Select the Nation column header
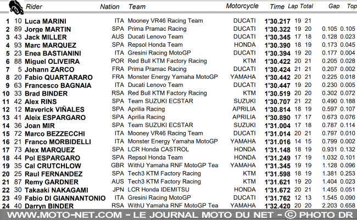357x220 pixels. 110,7
